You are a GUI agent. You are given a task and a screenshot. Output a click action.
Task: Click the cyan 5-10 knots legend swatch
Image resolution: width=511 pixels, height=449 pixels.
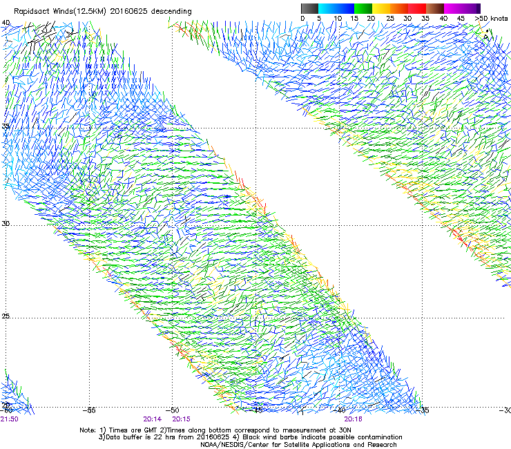tap(327, 8)
